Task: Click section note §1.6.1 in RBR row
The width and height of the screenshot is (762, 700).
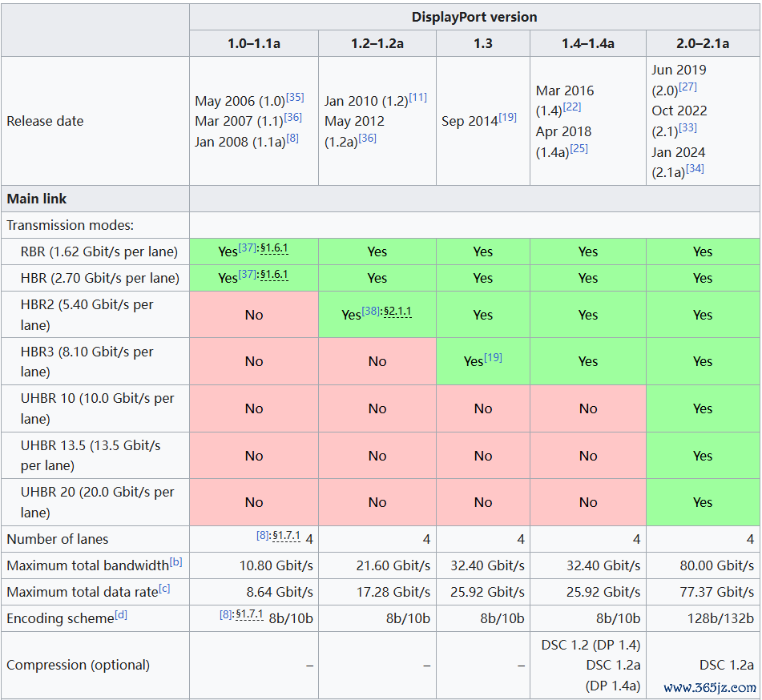Action: [x=274, y=248]
